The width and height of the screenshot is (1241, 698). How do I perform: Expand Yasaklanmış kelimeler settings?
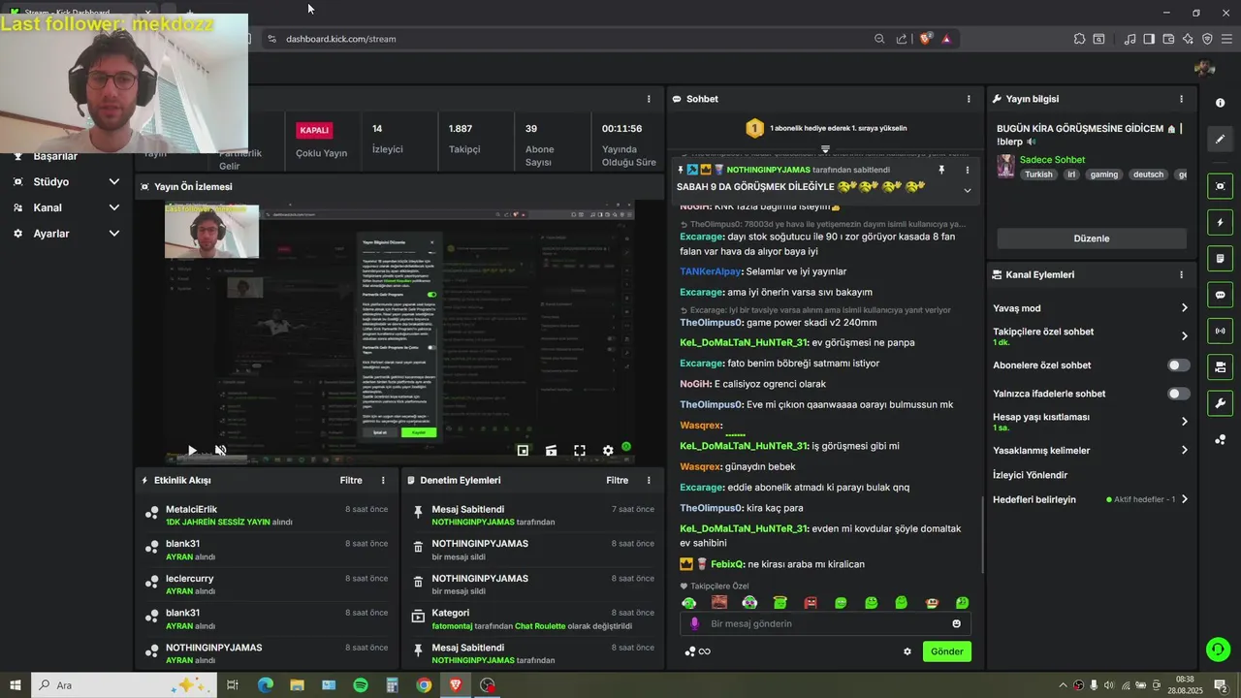pos(1184,450)
